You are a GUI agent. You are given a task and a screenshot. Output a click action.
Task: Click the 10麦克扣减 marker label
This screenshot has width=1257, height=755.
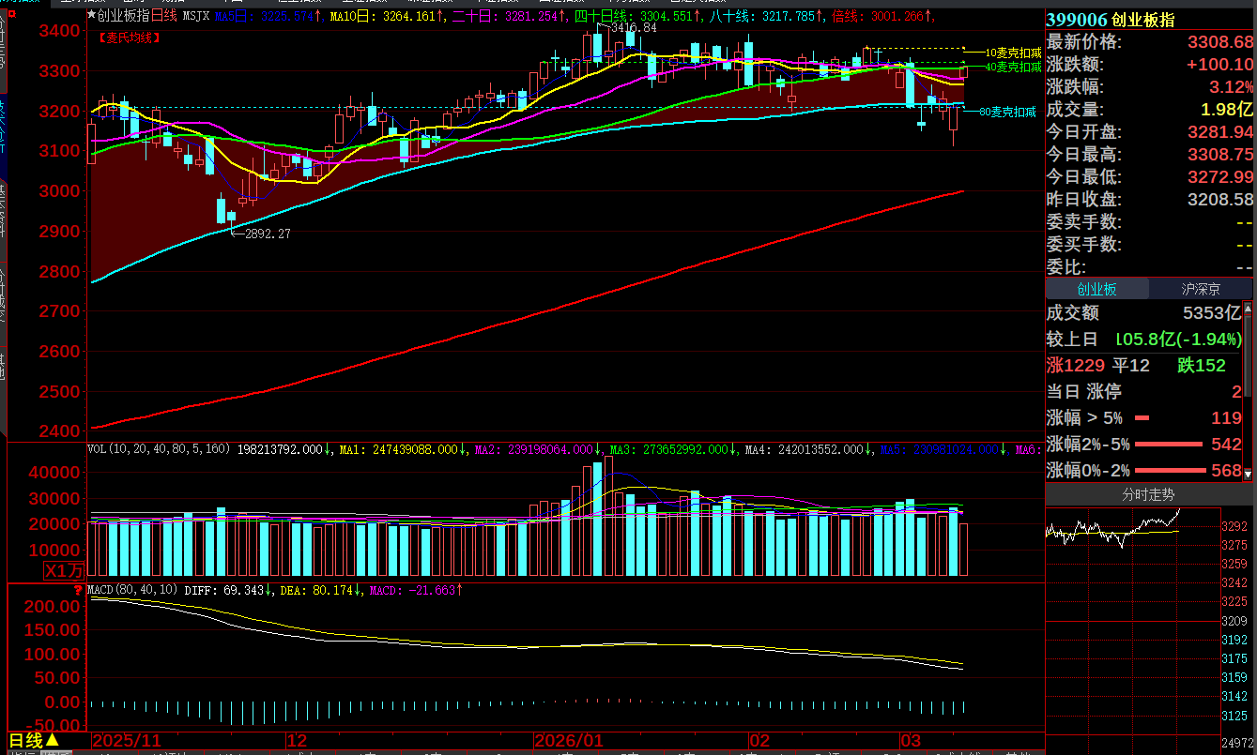1012,53
